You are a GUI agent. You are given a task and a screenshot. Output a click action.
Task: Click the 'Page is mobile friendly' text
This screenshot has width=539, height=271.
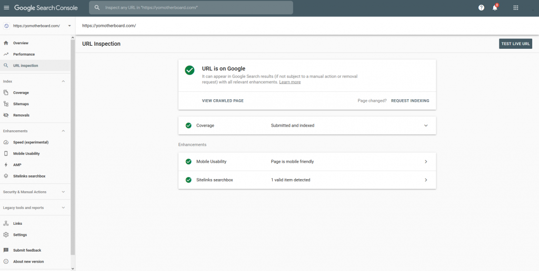(292, 162)
